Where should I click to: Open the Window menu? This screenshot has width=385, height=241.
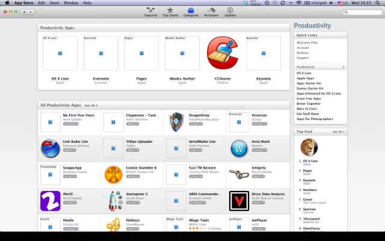71,3
